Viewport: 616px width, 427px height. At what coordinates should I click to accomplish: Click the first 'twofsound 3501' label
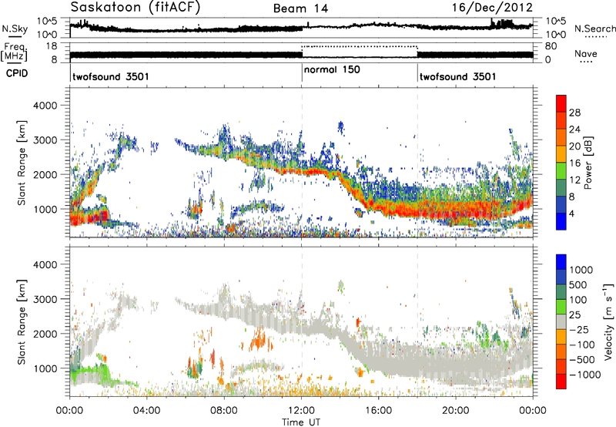pos(111,76)
